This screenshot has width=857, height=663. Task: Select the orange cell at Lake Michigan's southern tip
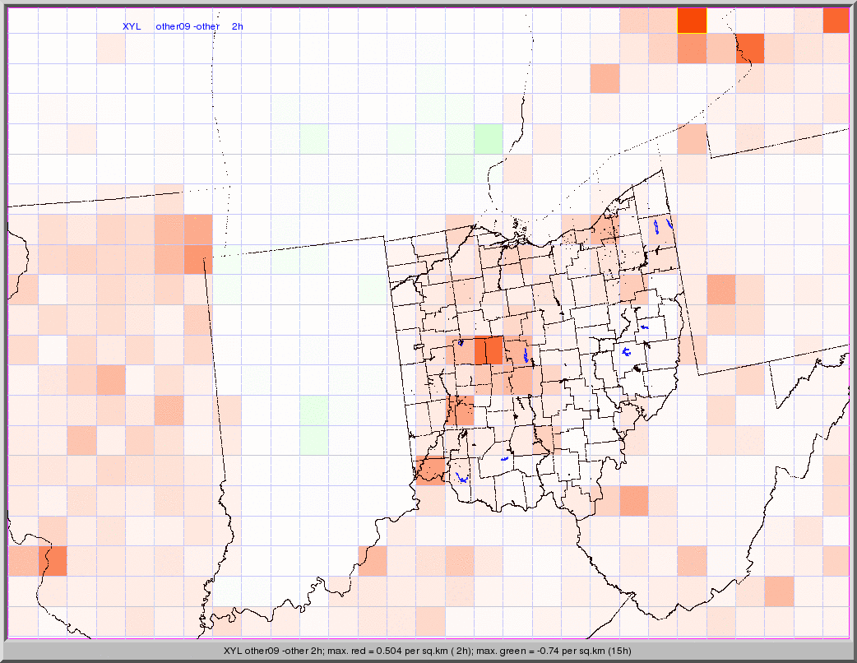(197, 258)
